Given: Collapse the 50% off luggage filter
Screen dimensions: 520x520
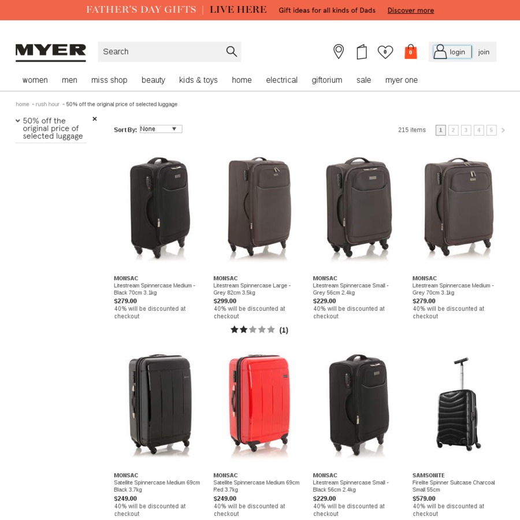Looking at the screenshot, I should coord(18,121).
